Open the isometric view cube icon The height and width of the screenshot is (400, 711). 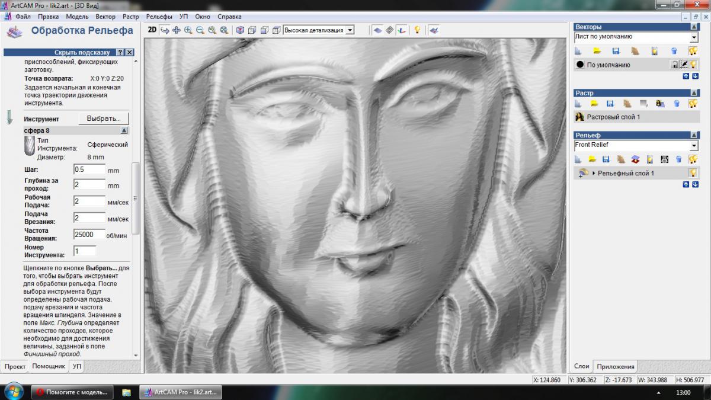click(240, 30)
